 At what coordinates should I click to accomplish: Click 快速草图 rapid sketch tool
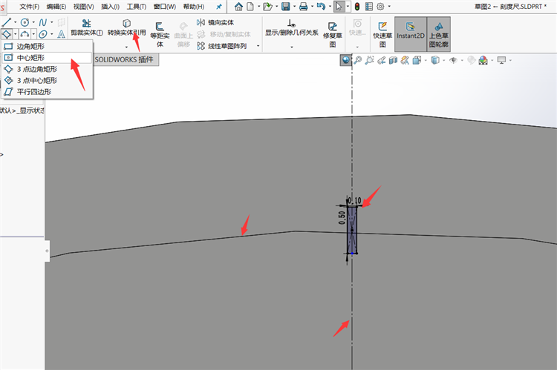pos(382,35)
